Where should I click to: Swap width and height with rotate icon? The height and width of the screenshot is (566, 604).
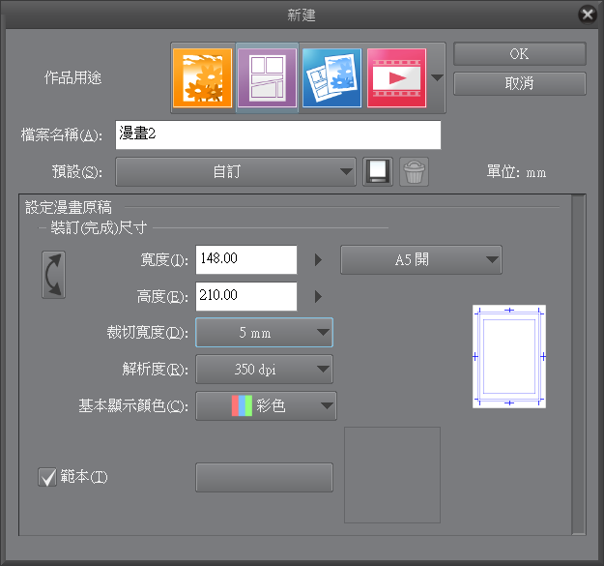tap(53, 275)
